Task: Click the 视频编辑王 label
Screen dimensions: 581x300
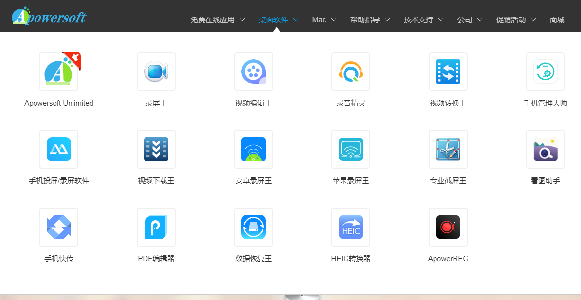Action: click(254, 103)
